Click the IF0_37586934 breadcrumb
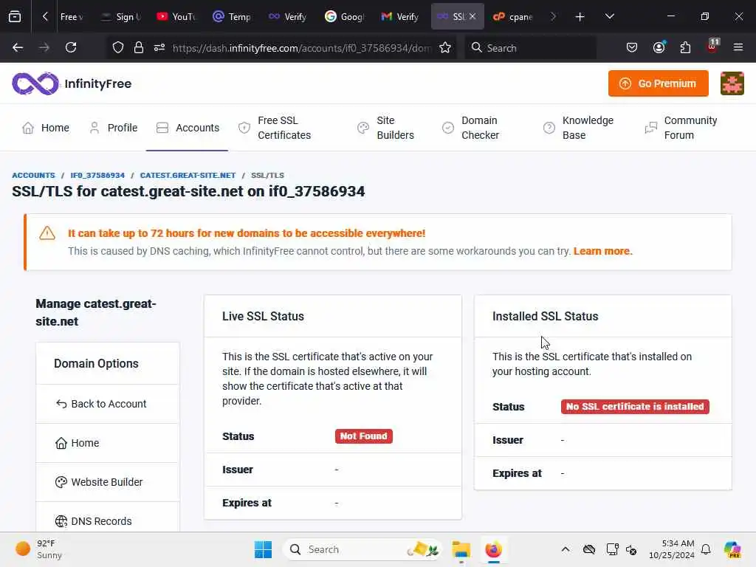Image resolution: width=756 pixels, height=567 pixels. (97, 175)
